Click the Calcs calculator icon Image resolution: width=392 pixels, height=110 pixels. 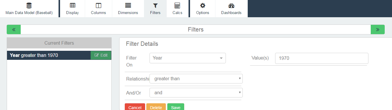pos(177,6)
